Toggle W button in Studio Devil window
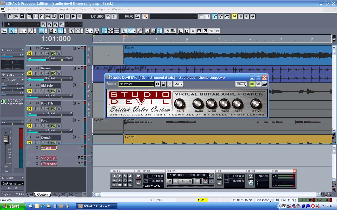Screen dimensions: 337x210 [x=258, y=84]
